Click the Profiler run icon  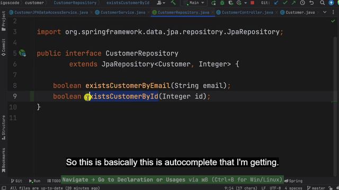click(x=239, y=3)
